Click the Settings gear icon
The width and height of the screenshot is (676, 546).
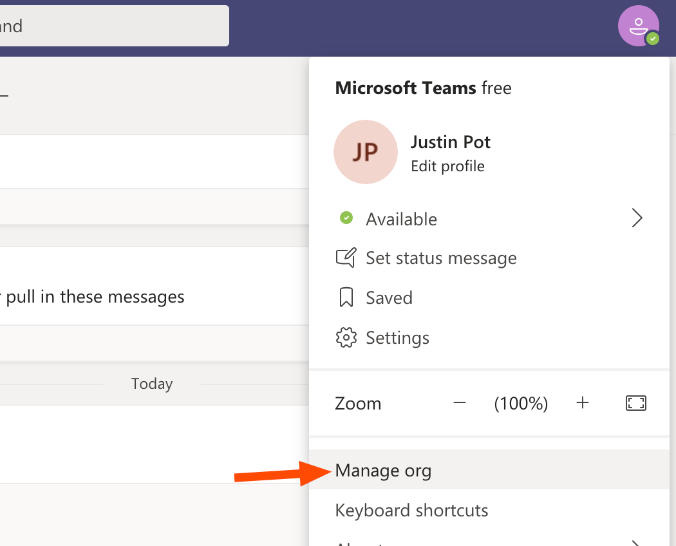point(346,337)
